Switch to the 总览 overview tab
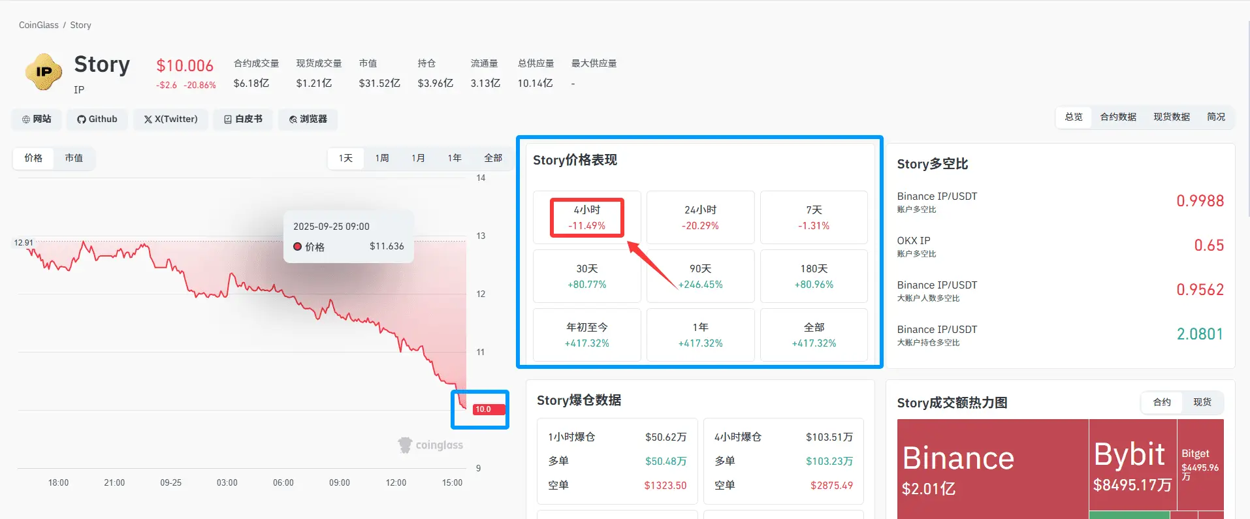Viewport: 1250px width, 519px height. pyautogui.click(x=1074, y=117)
